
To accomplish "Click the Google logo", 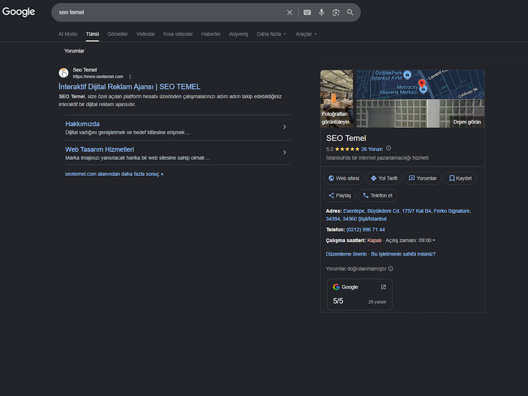I will (19, 12).
